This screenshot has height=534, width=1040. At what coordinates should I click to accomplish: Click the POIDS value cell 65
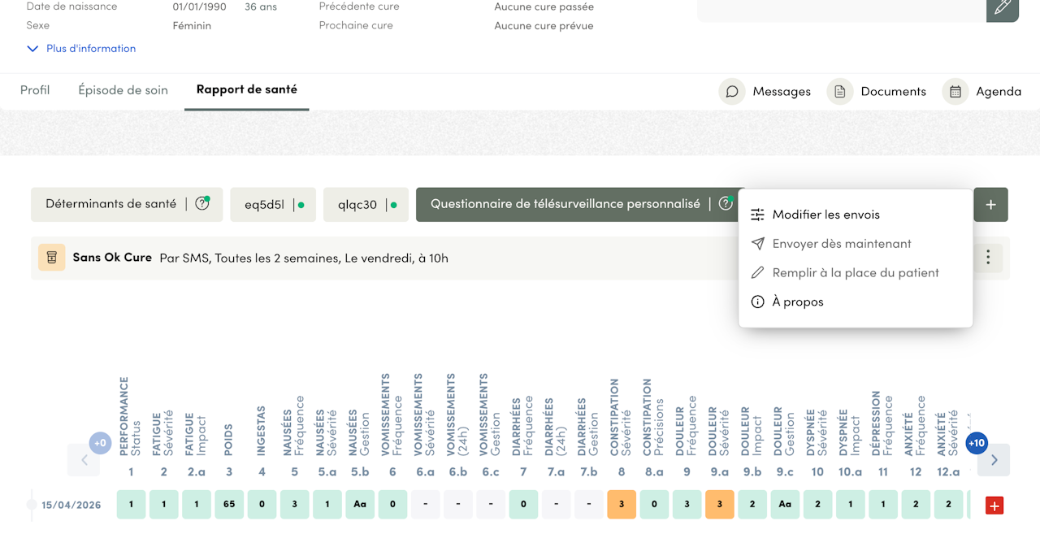click(229, 505)
